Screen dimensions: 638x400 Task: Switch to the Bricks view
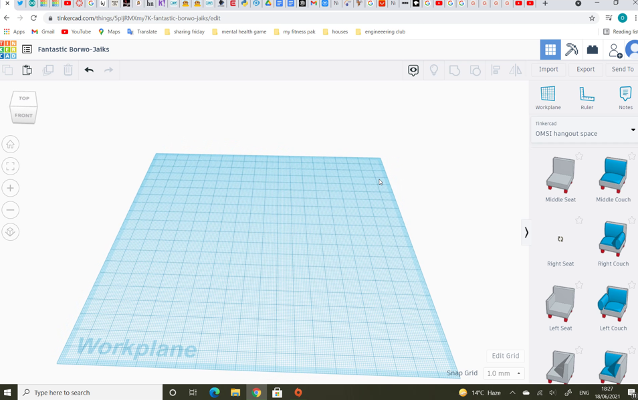coord(592,49)
